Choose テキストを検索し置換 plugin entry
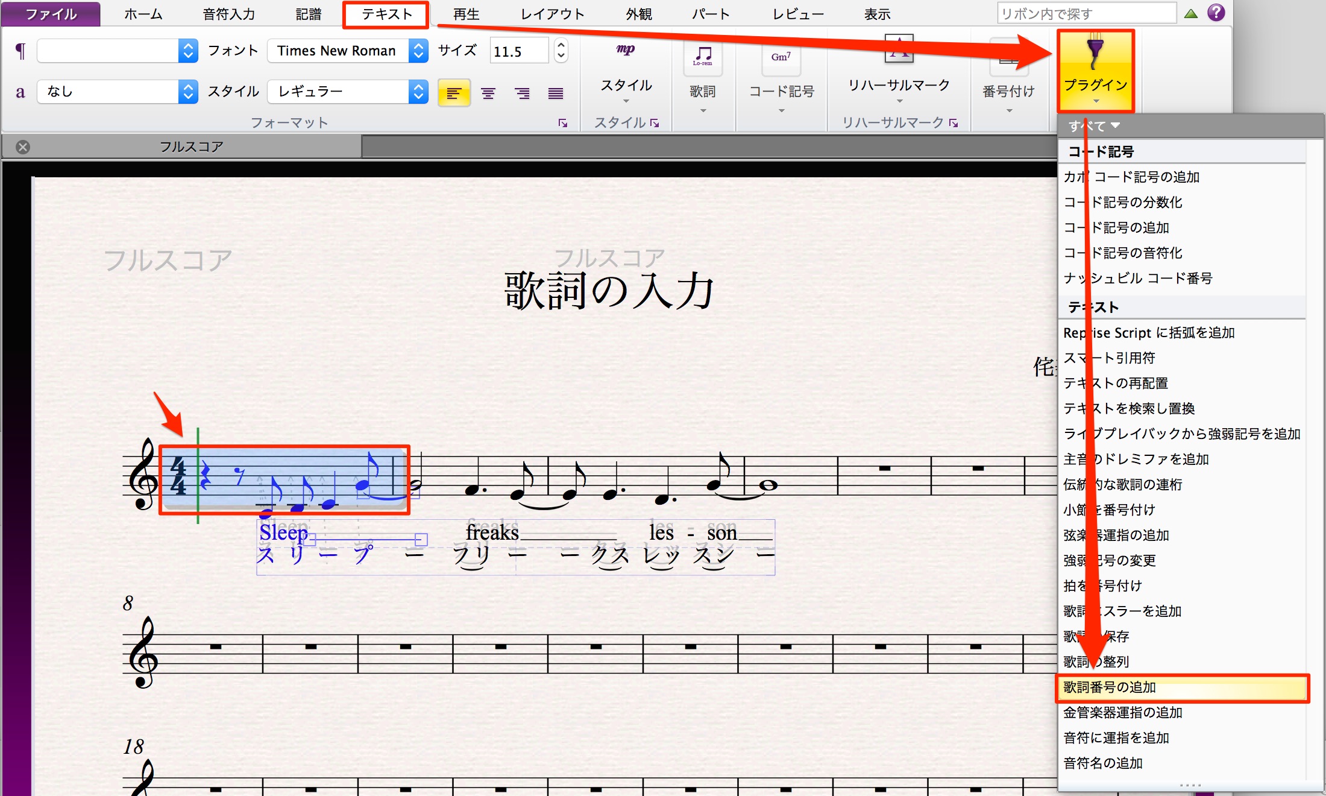Image resolution: width=1326 pixels, height=796 pixels. (x=1129, y=408)
